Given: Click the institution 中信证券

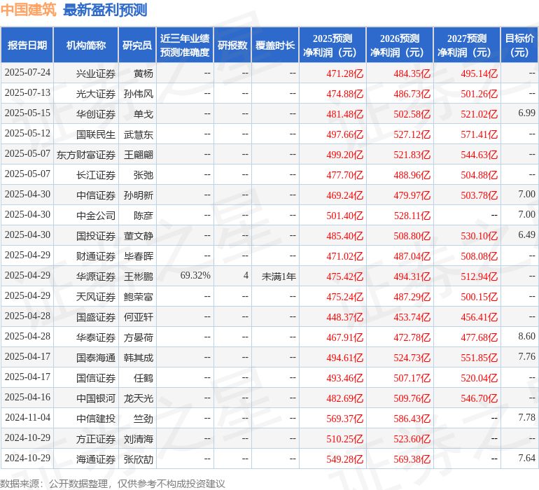Looking at the screenshot, I should [96, 195].
